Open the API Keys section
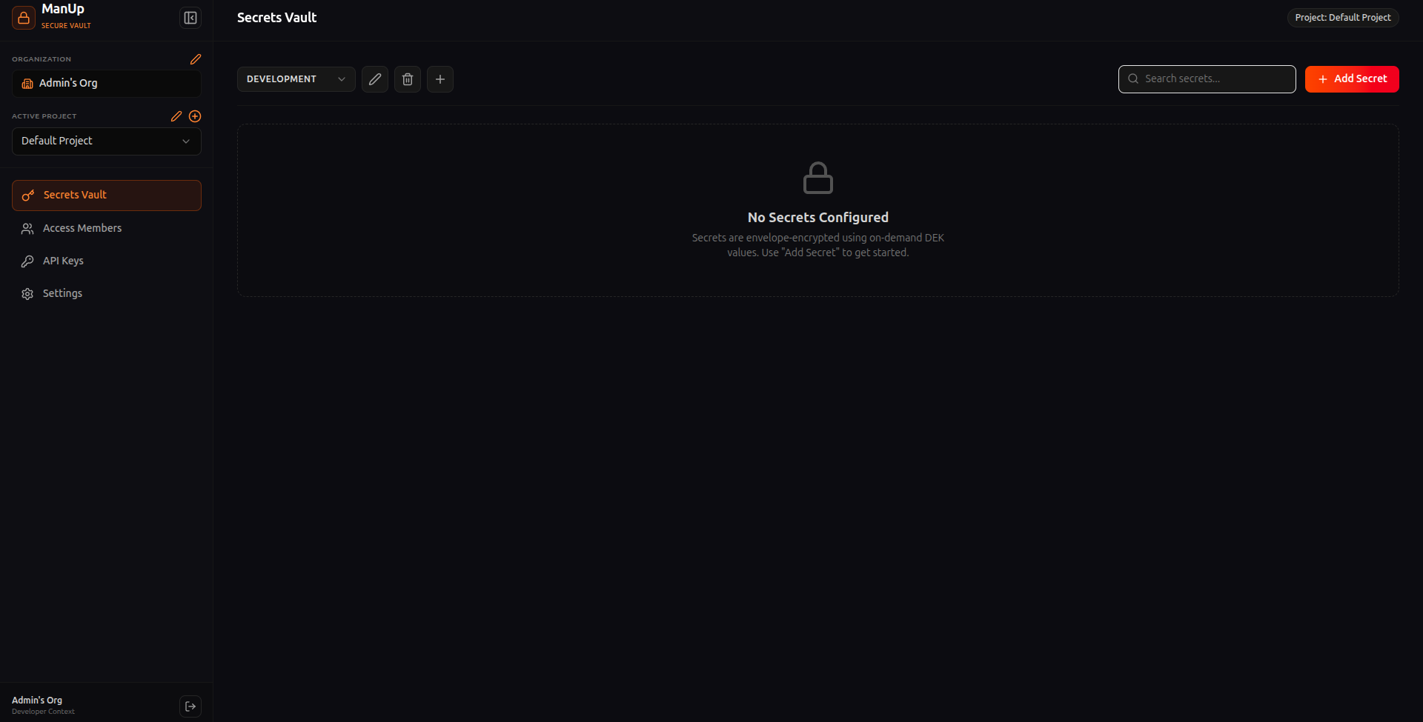This screenshot has width=1423, height=722. (107, 261)
